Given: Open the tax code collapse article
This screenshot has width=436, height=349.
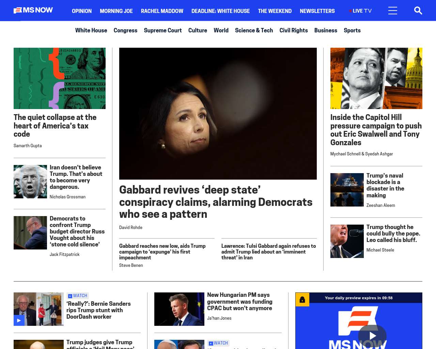Looking at the screenshot, I should point(55,125).
